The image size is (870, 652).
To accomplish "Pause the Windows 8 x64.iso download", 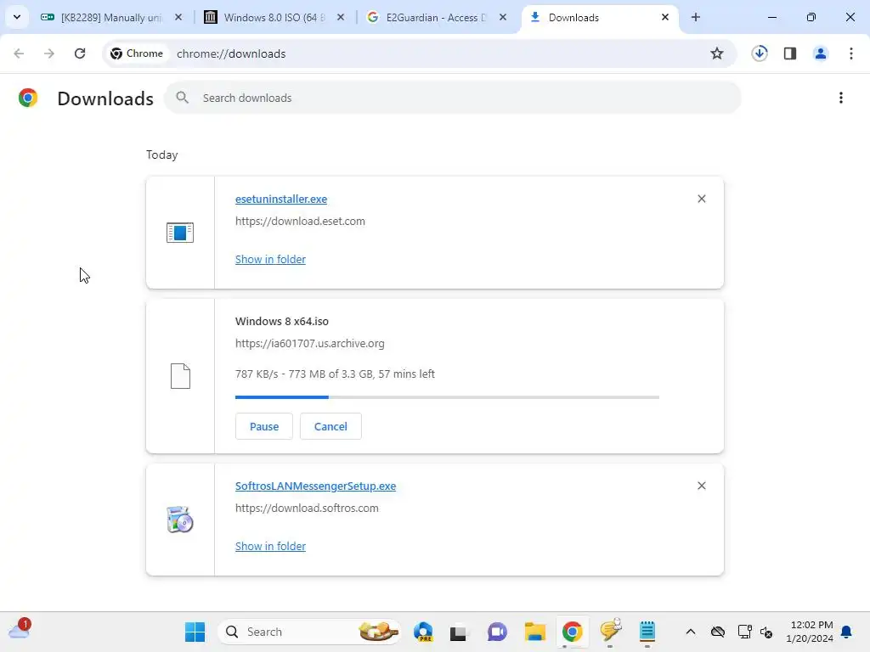I will 264,426.
